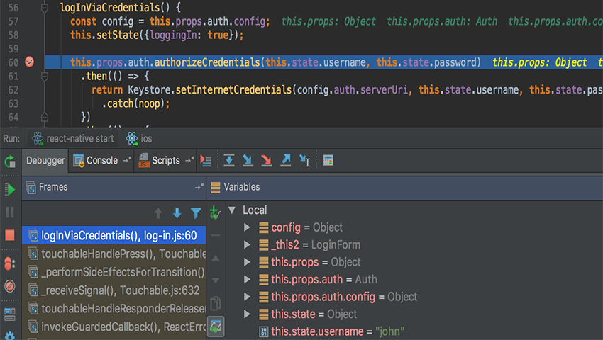Viewport: 603px width, 340px height.
Task: Add a new watch with green plus
Action: click(x=215, y=212)
